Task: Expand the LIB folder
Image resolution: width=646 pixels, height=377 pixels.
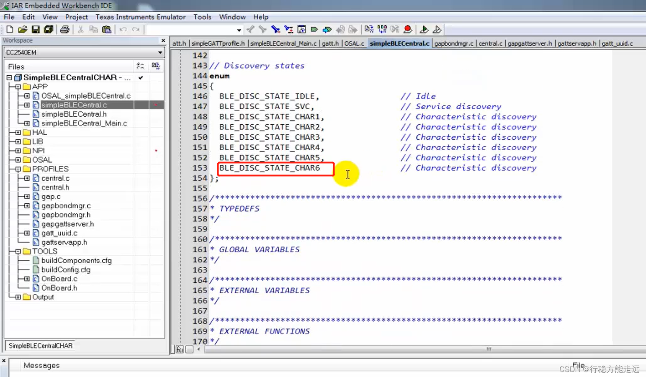Action: (x=18, y=142)
